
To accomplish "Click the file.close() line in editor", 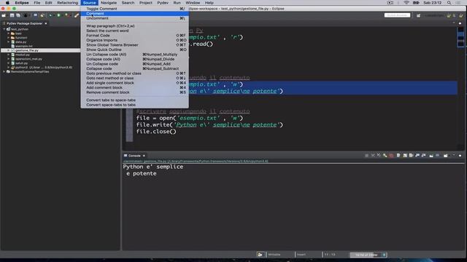I will coord(156,132).
